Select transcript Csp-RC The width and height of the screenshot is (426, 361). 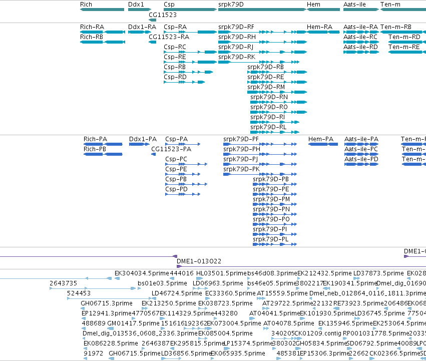[x=175, y=47]
